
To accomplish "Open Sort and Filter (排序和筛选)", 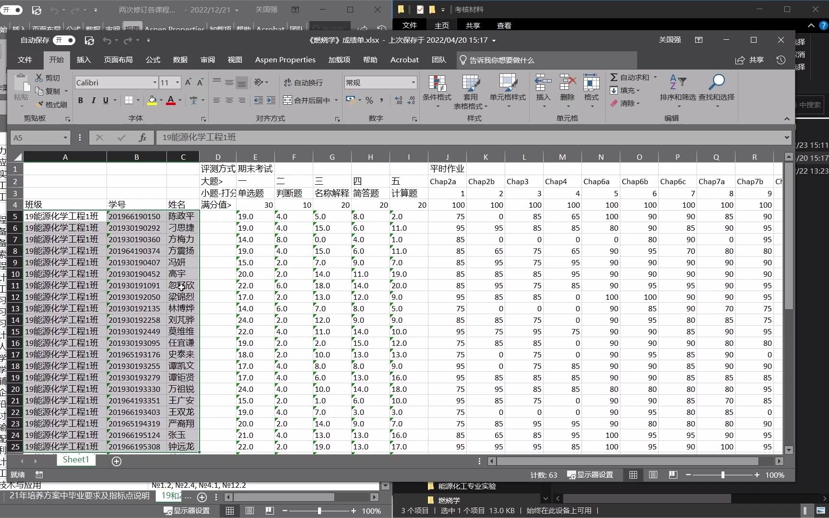I will pyautogui.click(x=677, y=90).
